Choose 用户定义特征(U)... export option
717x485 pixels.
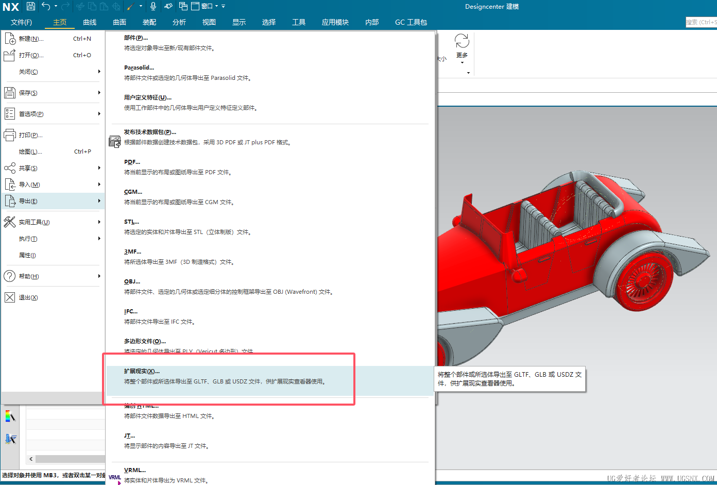click(x=270, y=103)
